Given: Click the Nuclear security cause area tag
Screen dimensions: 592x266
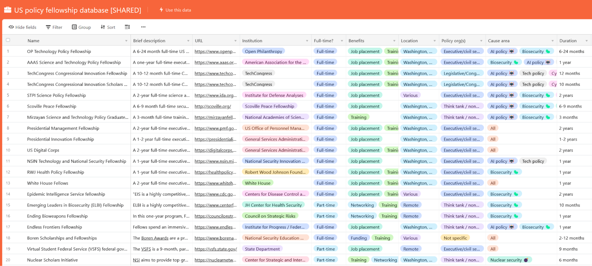Looking at the screenshot, I should coord(509,260).
